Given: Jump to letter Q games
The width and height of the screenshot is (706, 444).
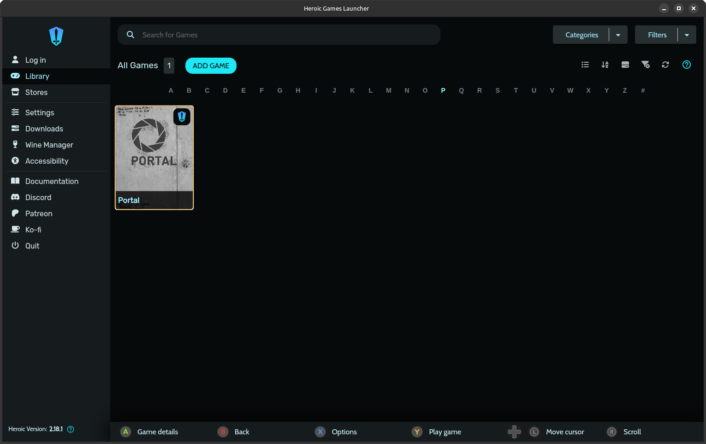Looking at the screenshot, I should pos(462,90).
